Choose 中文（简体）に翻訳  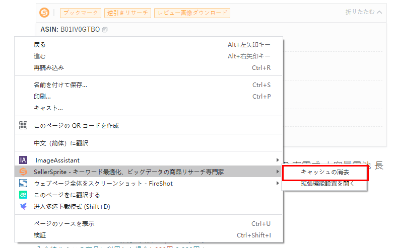[149, 143]
